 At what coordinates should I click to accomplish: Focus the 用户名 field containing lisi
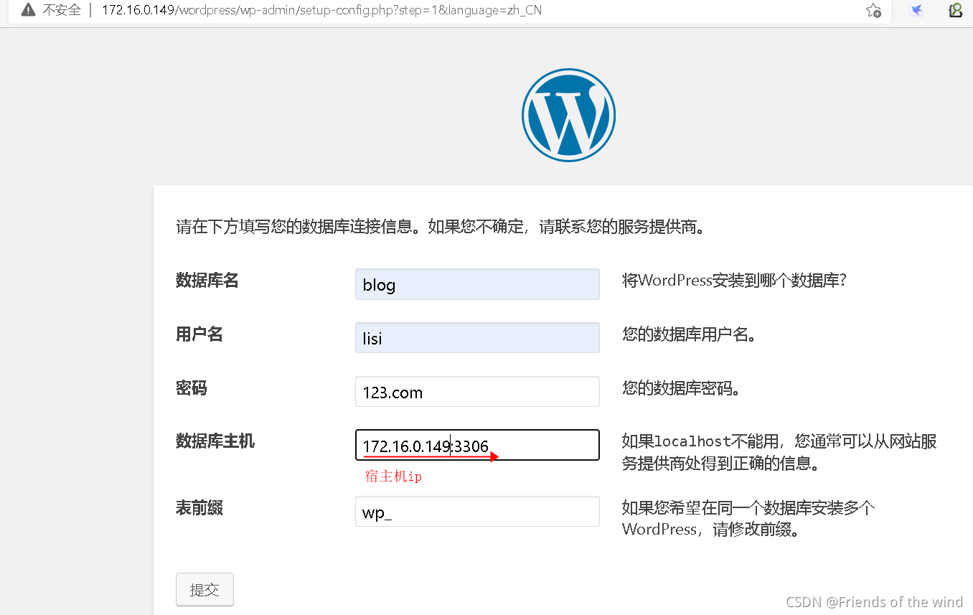pos(477,337)
